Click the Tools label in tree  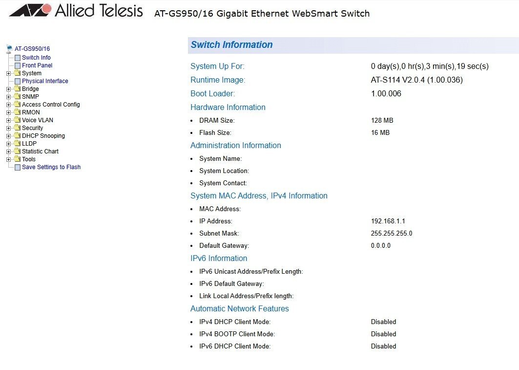[x=29, y=159]
